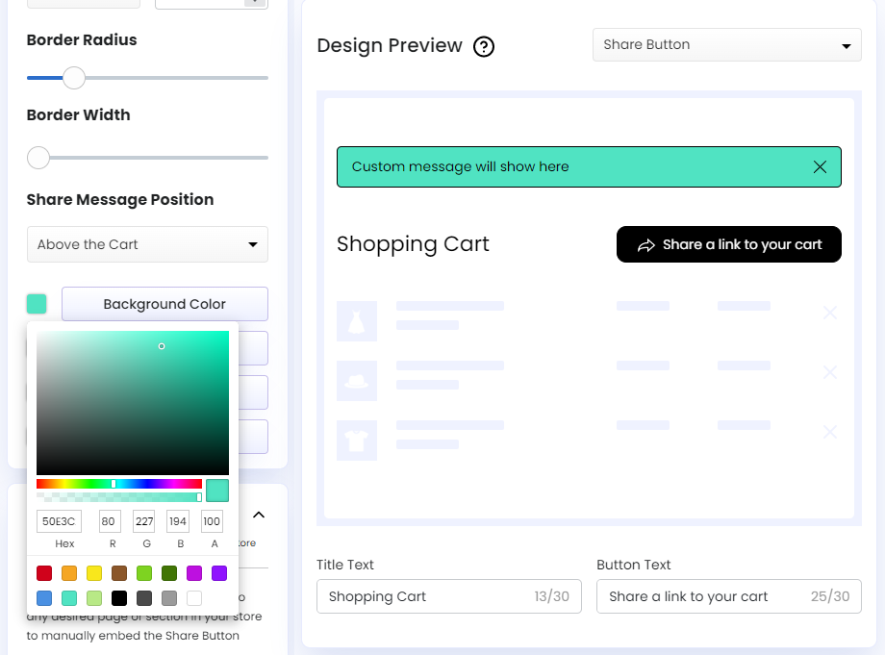Click the Hex value field showing 50E3C
The height and width of the screenshot is (655, 885).
coord(59,520)
